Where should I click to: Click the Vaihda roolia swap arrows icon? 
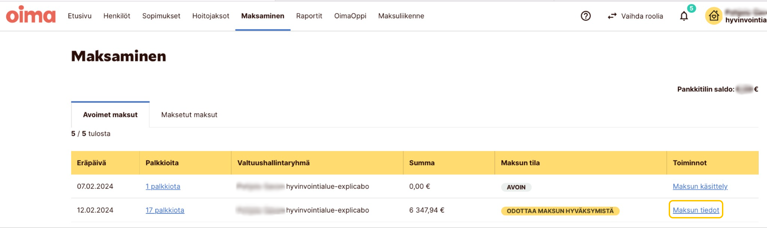coord(612,16)
